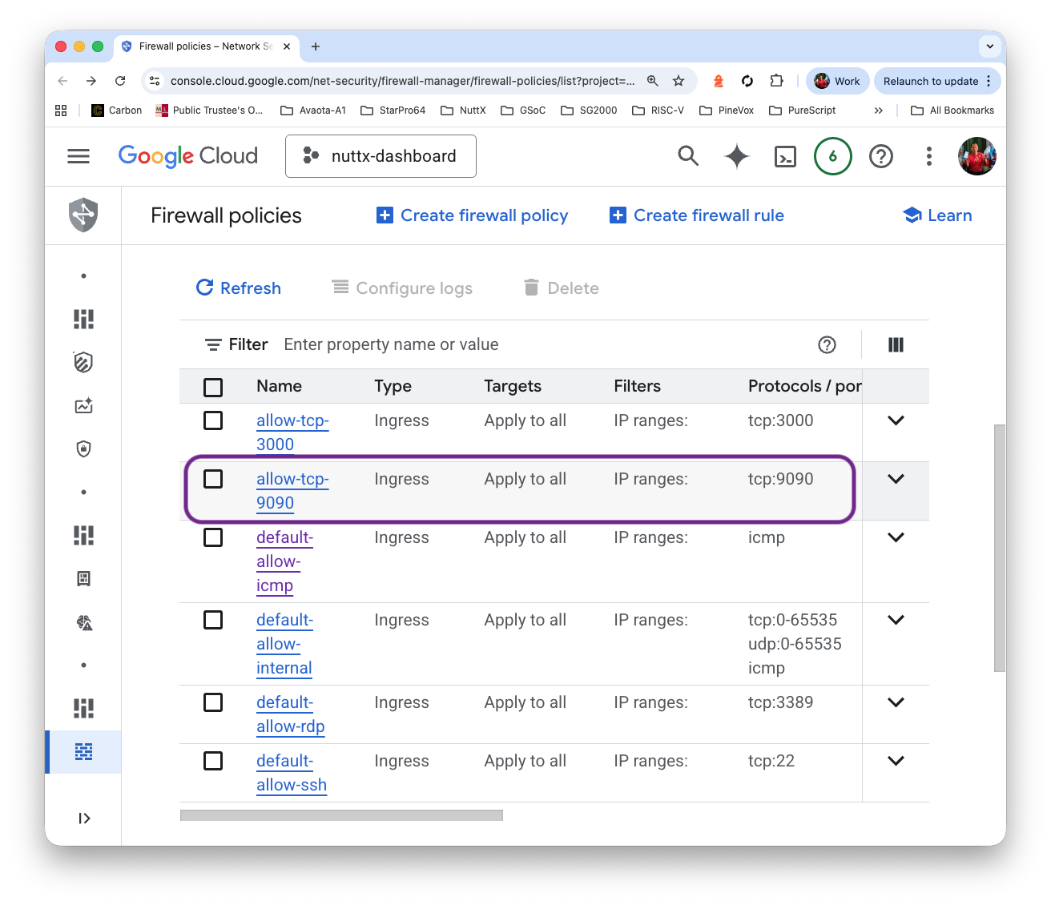1051x905 pixels.
Task: Open the help question mark in header
Action: point(880,156)
